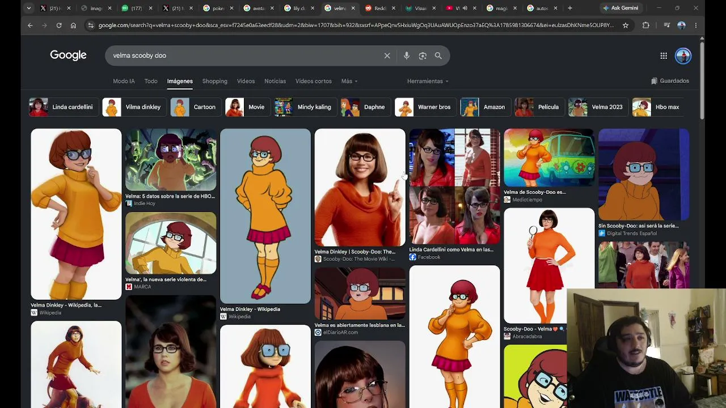Click Ask Gemini button
The height and width of the screenshot is (408, 726).
[620, 8]
